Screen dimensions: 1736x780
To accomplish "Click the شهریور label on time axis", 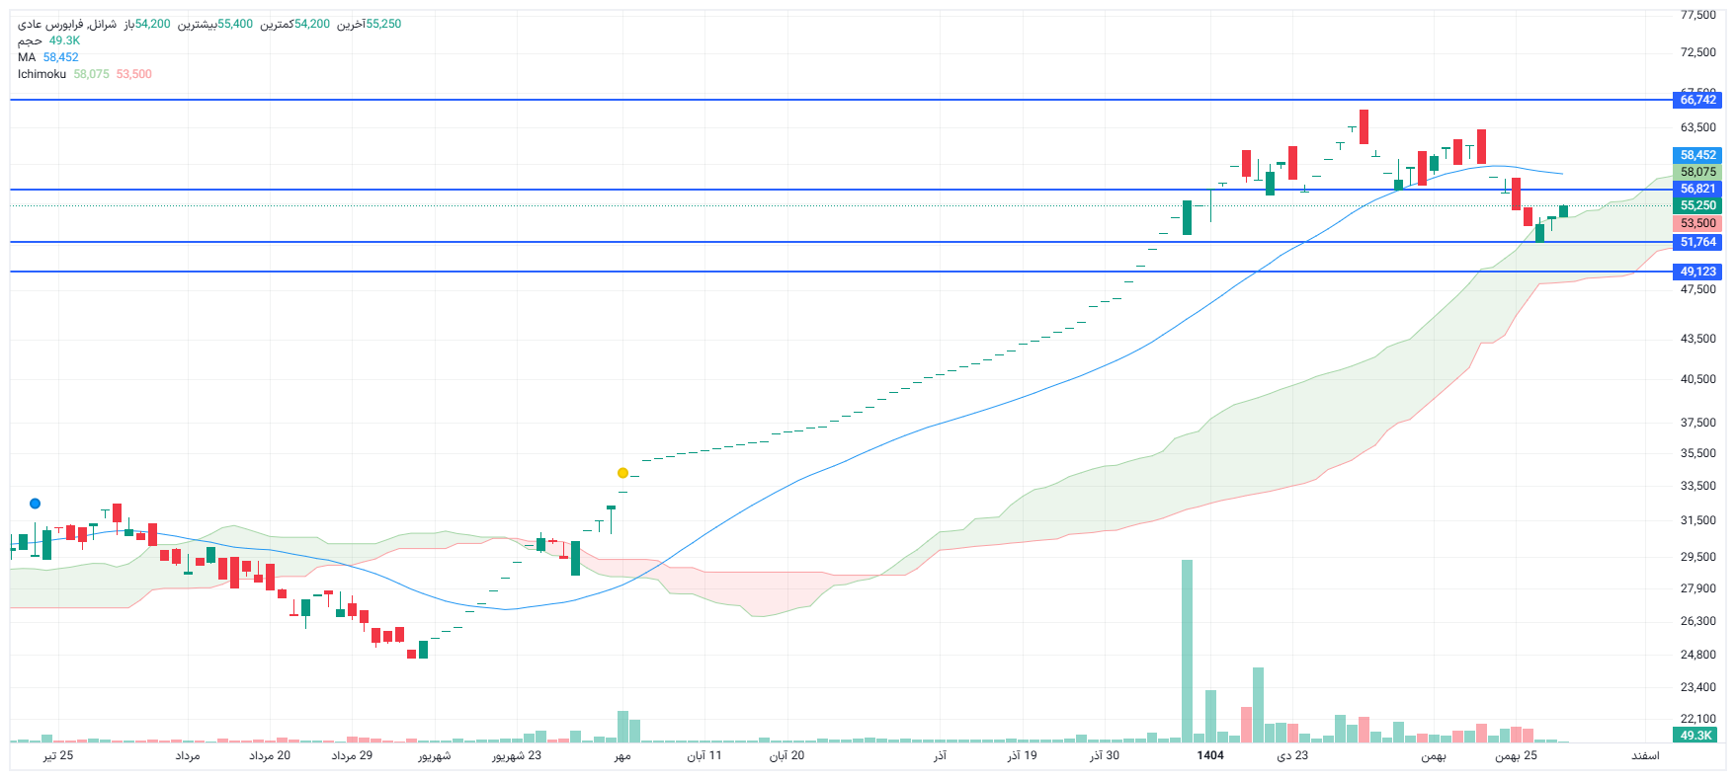I will point(434,755).
